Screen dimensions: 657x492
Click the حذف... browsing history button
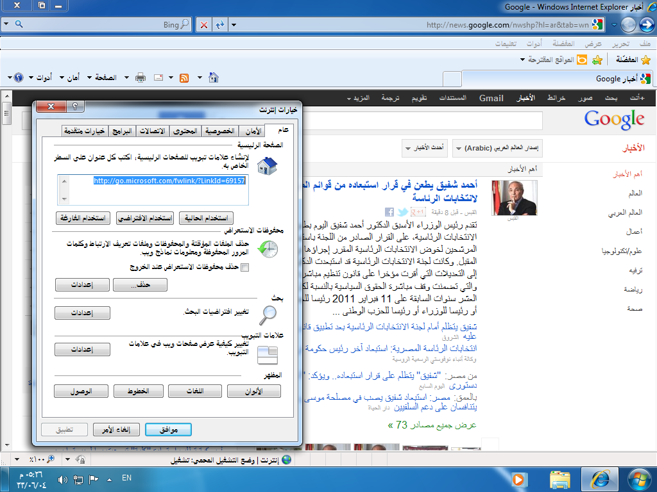tap(141, 285)
